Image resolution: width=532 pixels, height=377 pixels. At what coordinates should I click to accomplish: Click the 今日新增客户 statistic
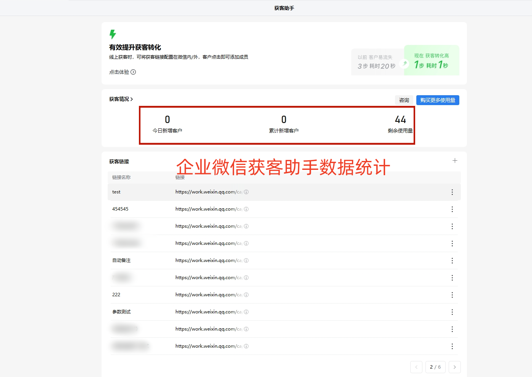[167, 125]
